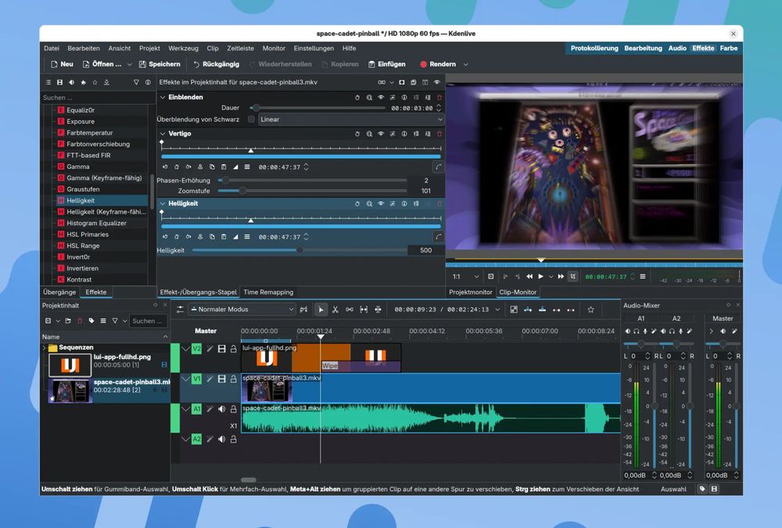
Task: Open the Normaler Modus dropdown
Action: 241,310
